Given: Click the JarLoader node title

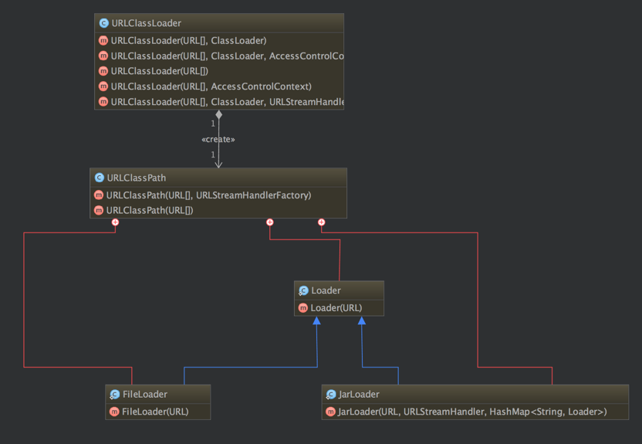Looking at the screenshot, I should click(359, 395).
